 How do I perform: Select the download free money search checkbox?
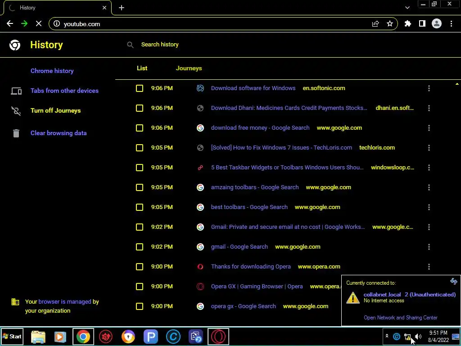coord(140,128)
